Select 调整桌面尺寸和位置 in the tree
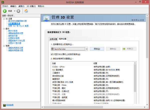Image resolution: width=150 pixels, height=110 pixels. point(16,41)
